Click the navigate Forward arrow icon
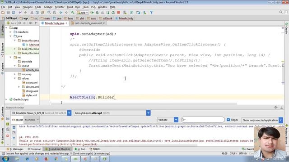 pos(66,13)
